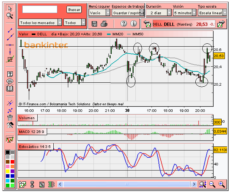Open the book help icon
230x192 pixels.
point(10,89)
